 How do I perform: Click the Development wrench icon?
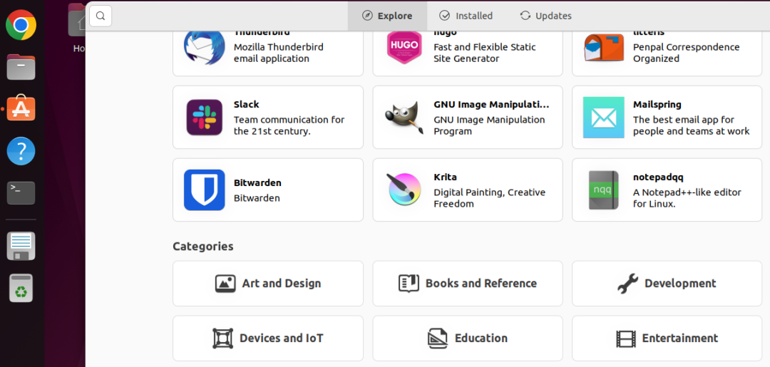pyautogui.click(x=627, y=284)
